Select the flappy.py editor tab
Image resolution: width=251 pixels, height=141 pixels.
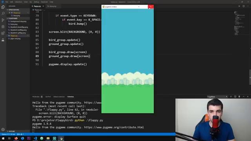coord(38,6)
